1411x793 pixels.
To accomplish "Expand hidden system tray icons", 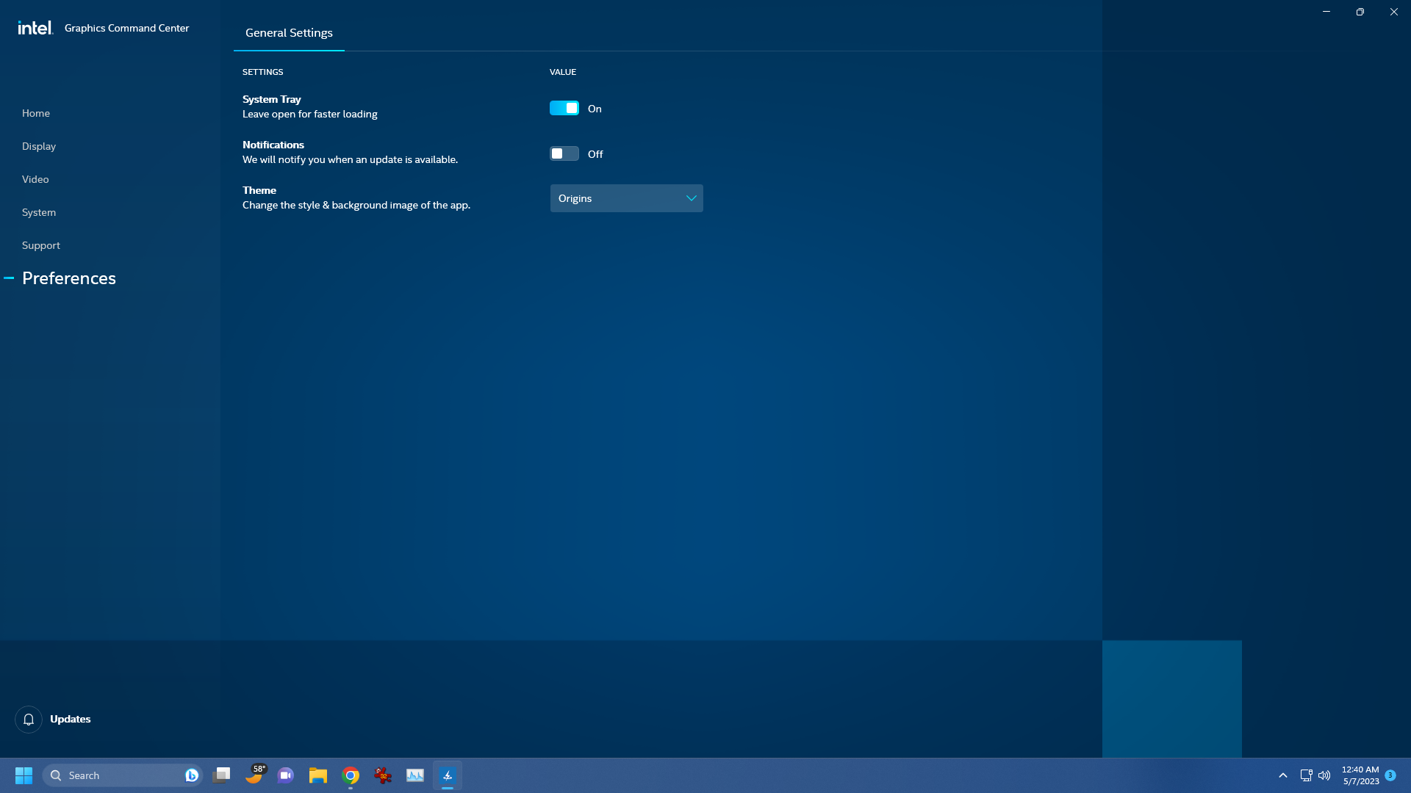I will pos(1282,775).
